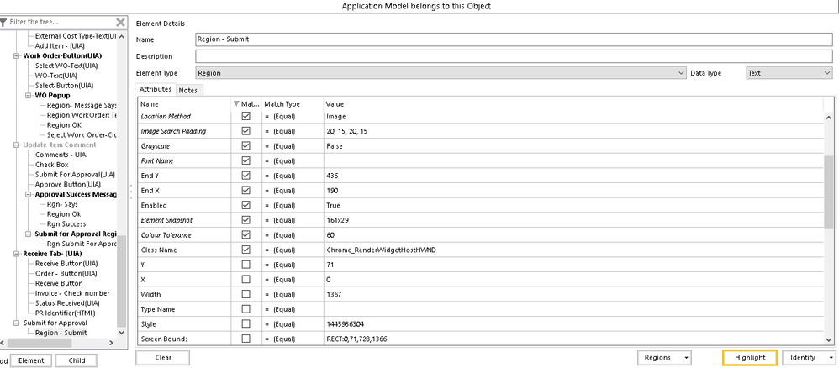Click into the Description input field
The height and width of the screenshot is (368, 839).
click(x=514, y=56)
